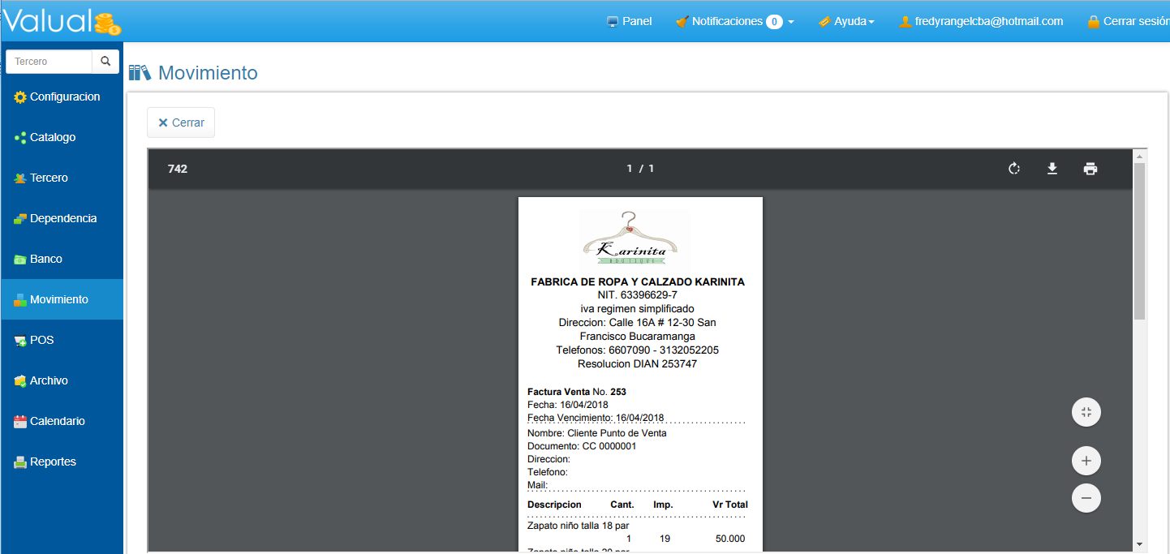Print the invoice document
Viewport: 1170px width, 554px height.
point(1090,169)
